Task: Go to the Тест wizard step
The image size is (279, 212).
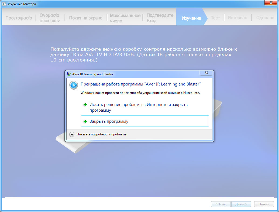Action: pos(215,18)
